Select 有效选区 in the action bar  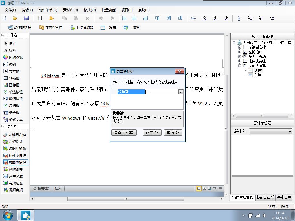tap(13, 183)
